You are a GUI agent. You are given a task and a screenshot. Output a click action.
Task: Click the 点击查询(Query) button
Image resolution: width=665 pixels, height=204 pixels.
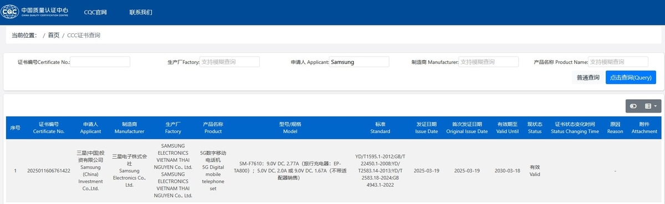click(x=631, y=78)
